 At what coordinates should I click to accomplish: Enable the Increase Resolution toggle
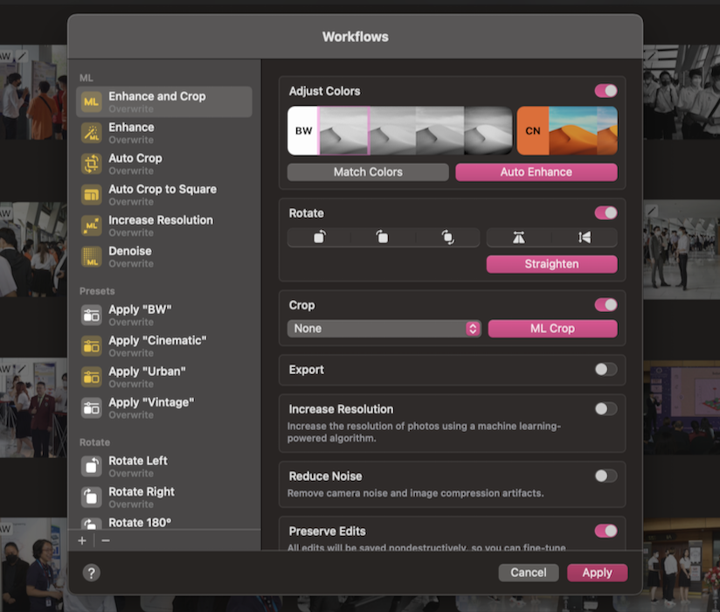[606, 409]
